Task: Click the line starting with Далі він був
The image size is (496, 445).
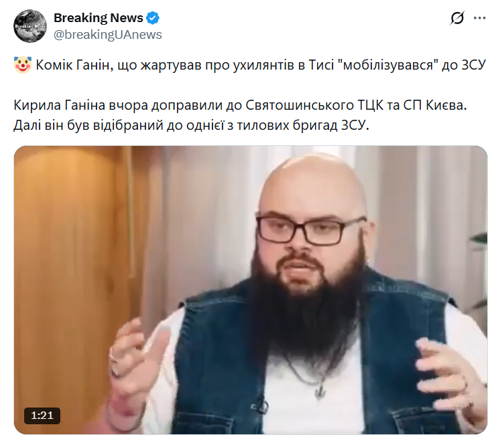Action: click(191, 125)
